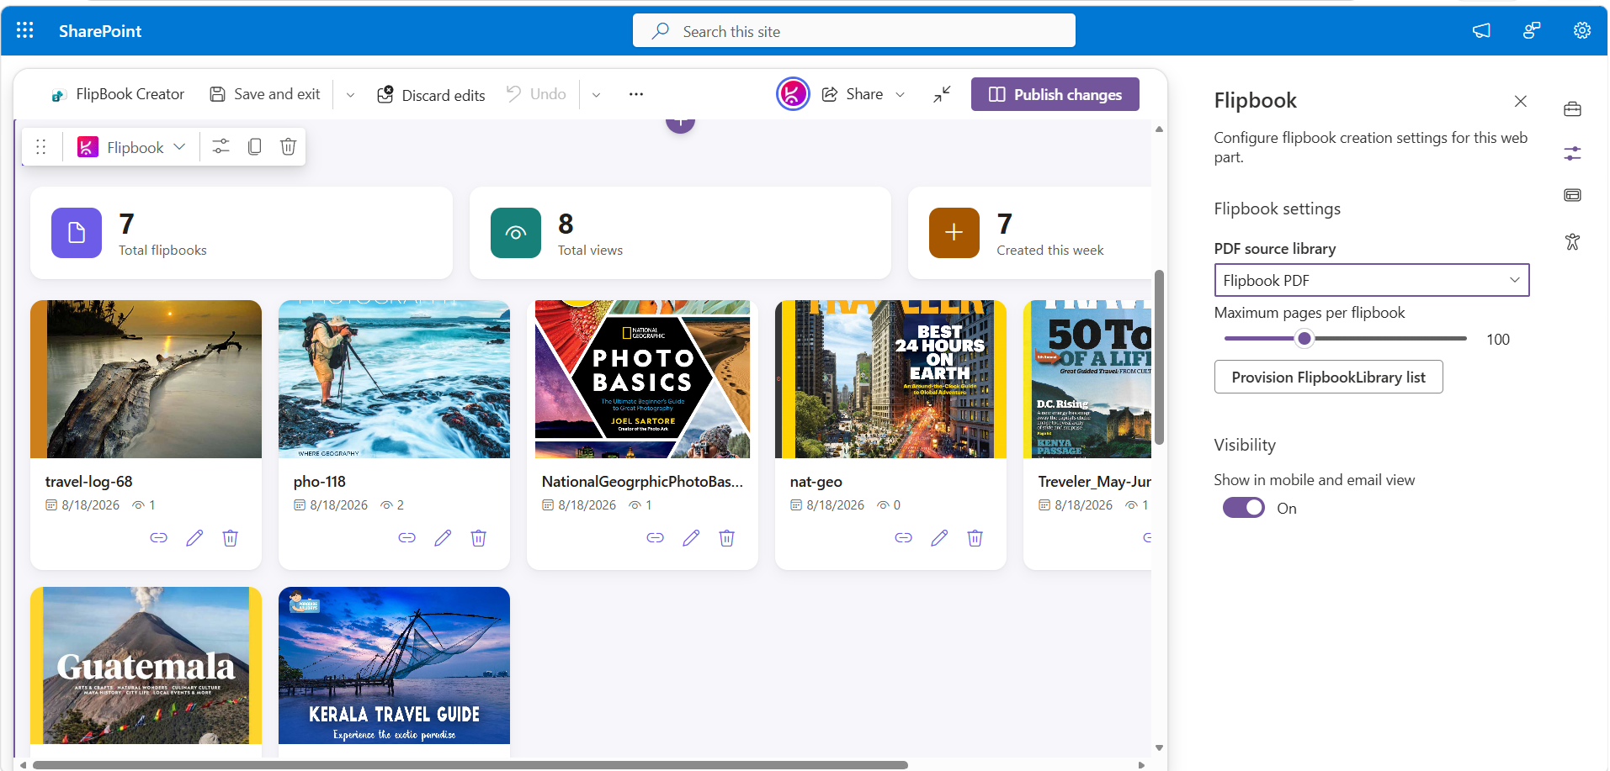This screenshot has height=771, width=1610.
Task: Open the sliders properties icon in right rail
Action: (x=1572, y=153)
